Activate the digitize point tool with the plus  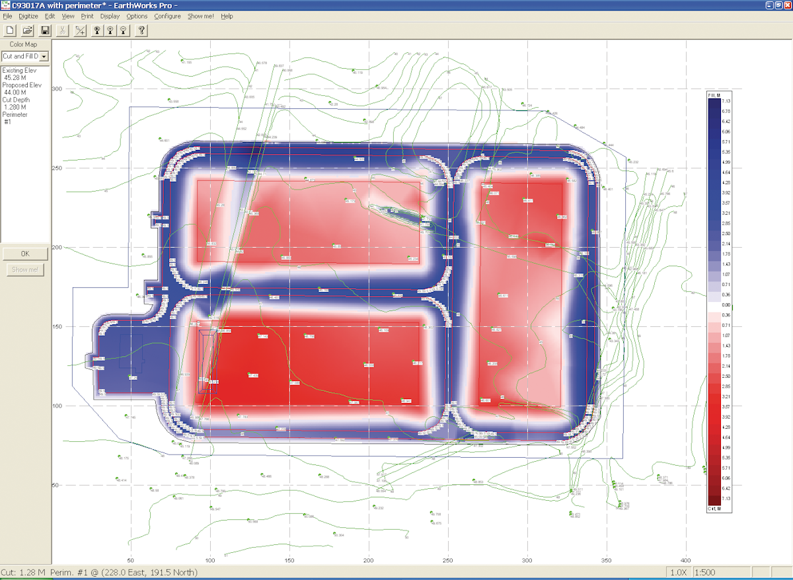[x=80, y=30]
